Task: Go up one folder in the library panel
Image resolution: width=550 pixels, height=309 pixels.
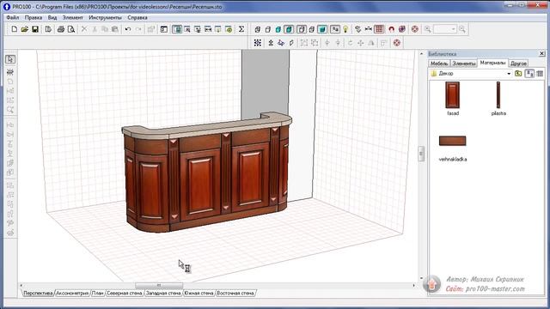Action: (x=518, y=74)
